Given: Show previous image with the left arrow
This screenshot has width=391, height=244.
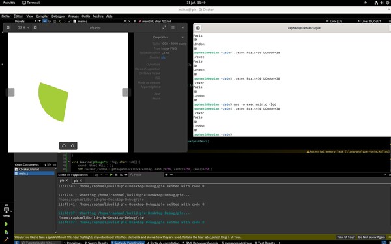Looking at the screenshot, I should (x=11, y=92).
